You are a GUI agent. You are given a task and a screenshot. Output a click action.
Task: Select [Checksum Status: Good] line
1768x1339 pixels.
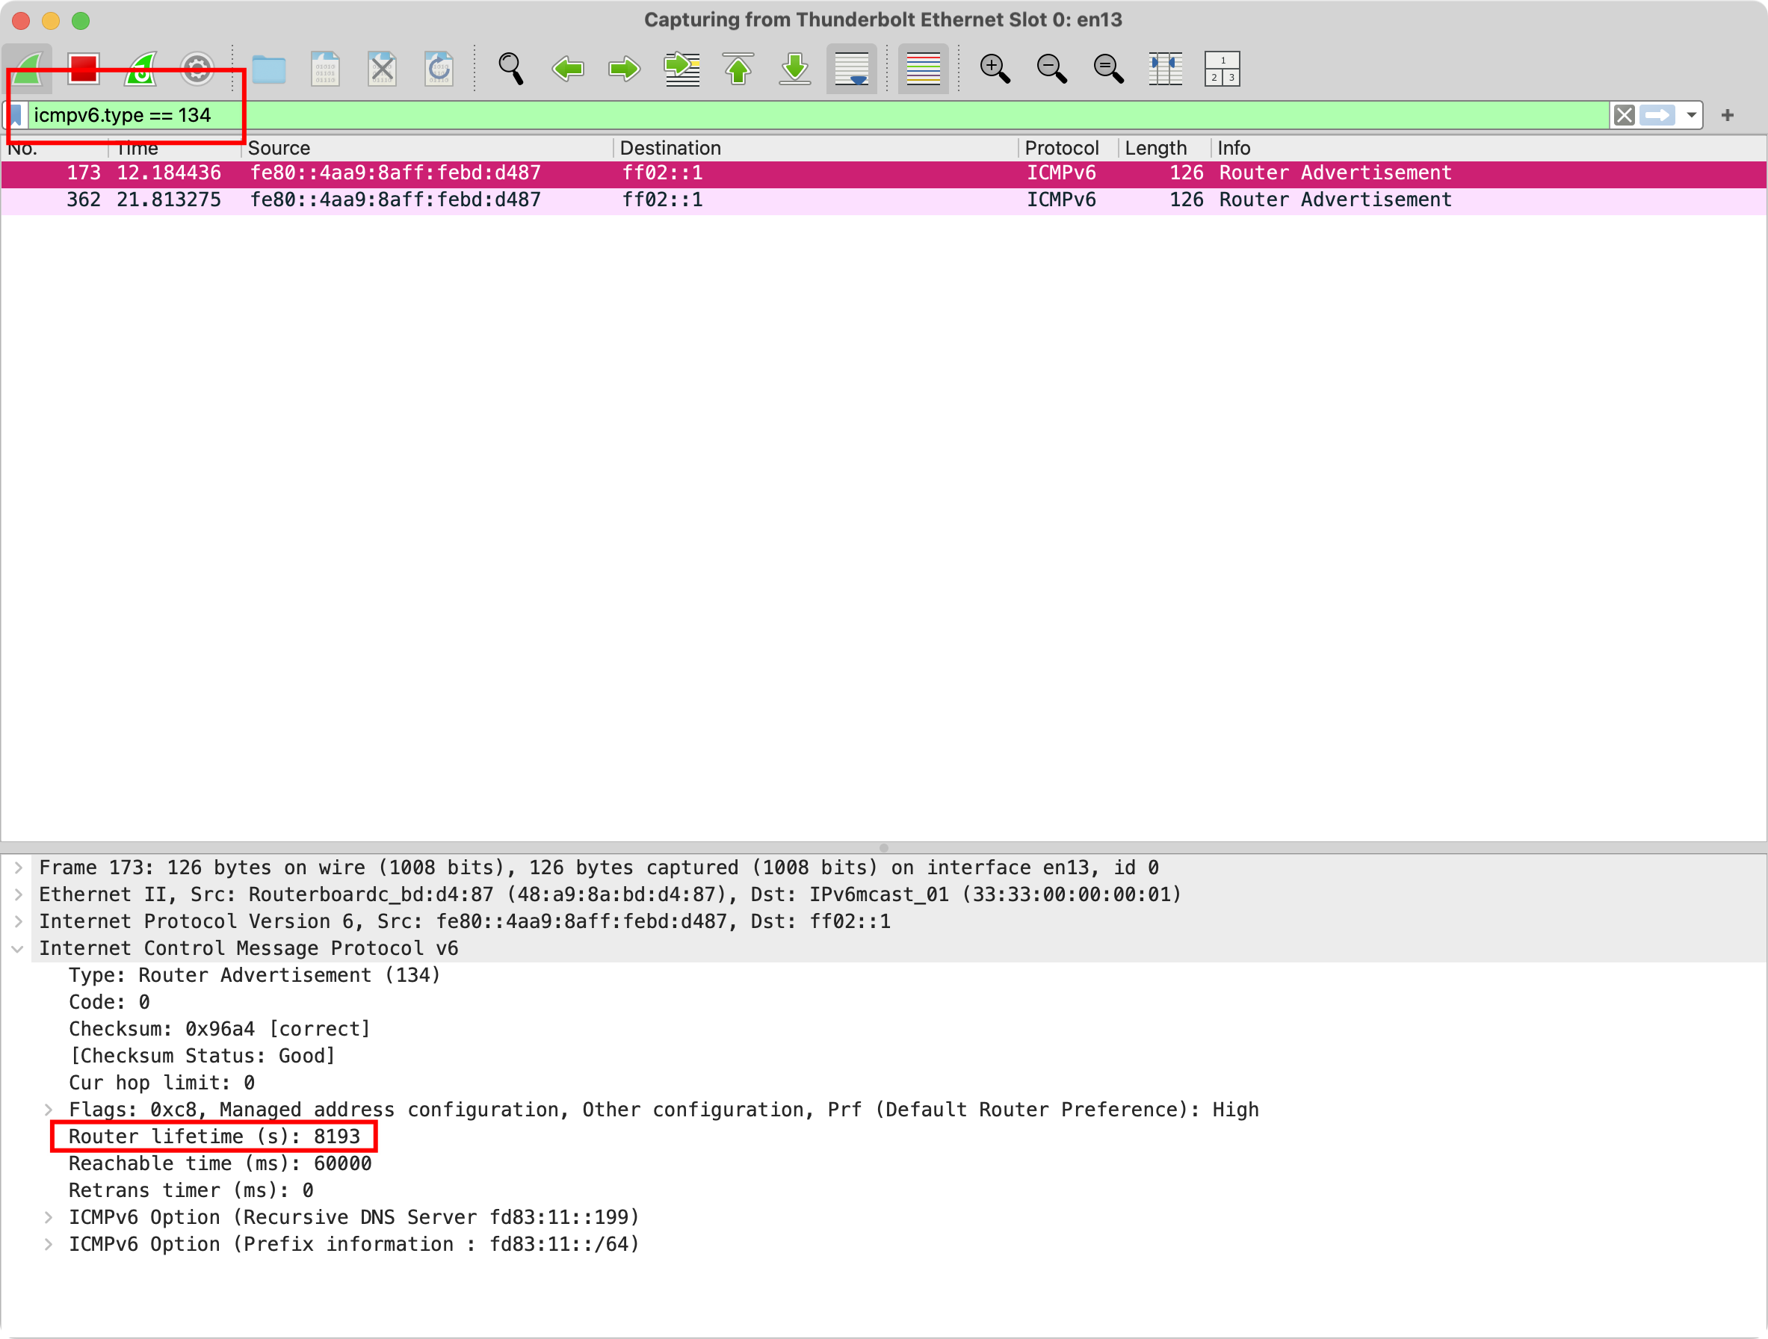pos(202,1057)
